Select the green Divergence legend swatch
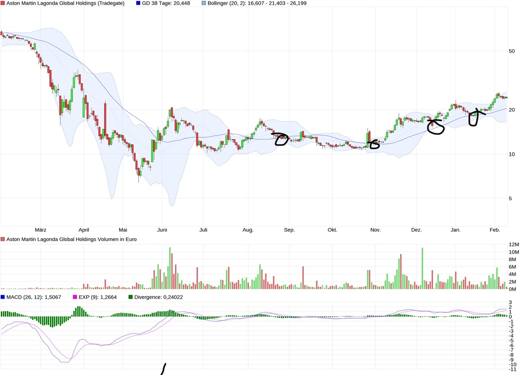 131,297
